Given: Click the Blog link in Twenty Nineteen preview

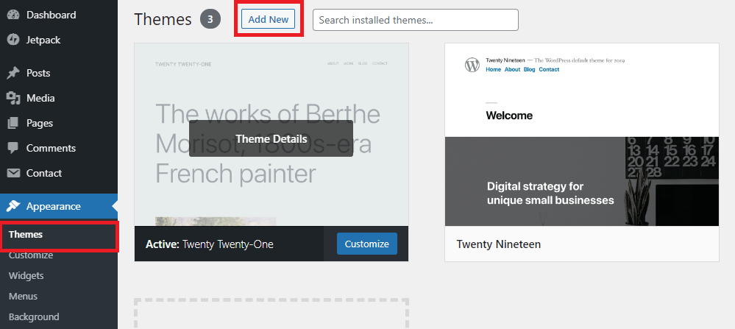Looking at the screenshot, I should (529, 69).
